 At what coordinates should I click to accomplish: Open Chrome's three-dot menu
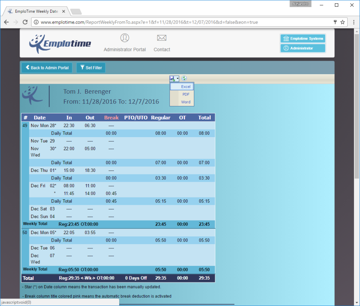pyautogui.click(x=354, y=22)
